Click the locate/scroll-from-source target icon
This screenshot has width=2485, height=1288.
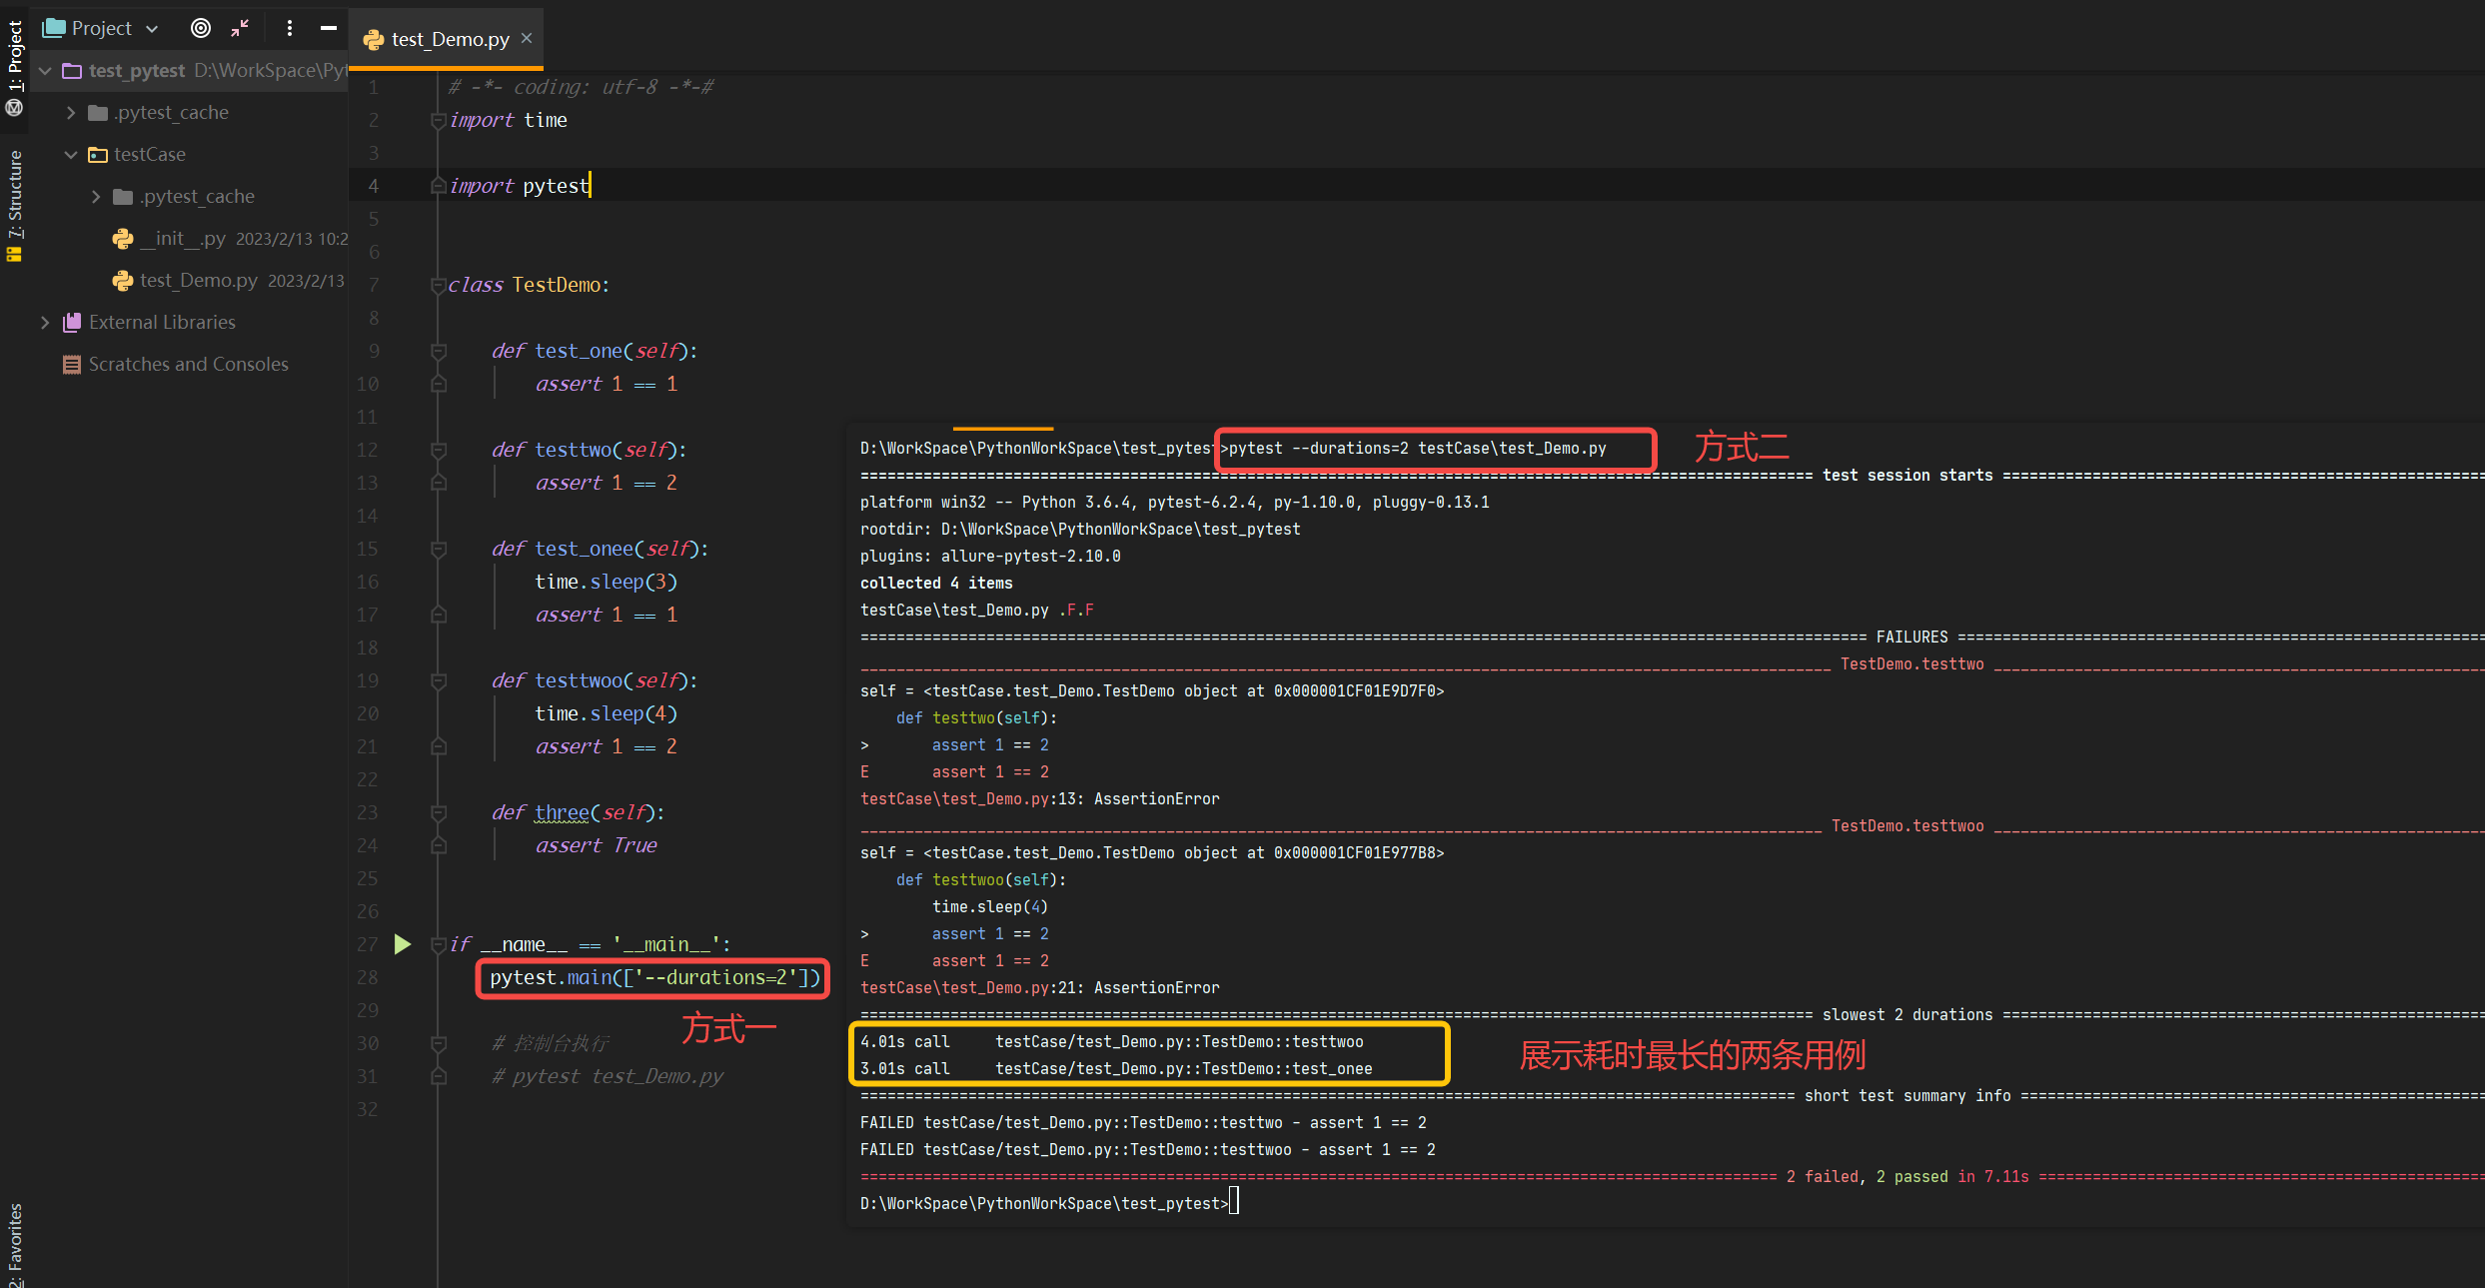(x=201, y=28)
